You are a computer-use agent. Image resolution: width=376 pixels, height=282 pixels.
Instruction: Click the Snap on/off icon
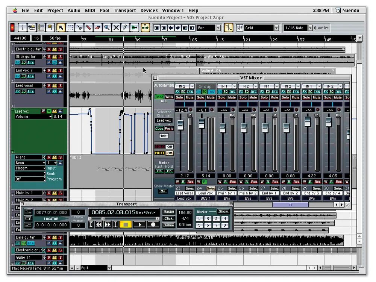(x=228, y=28)
